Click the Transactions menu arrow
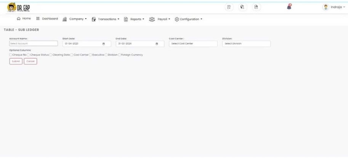The width and height of the screenshot is (348, 158). (118, 19)
